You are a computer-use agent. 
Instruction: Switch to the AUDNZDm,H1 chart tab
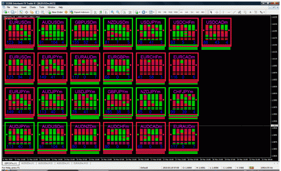[x=27, y=163]
